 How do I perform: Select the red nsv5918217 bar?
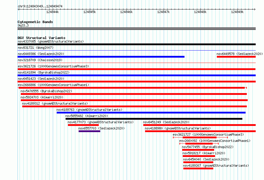[x=199, y=156]
